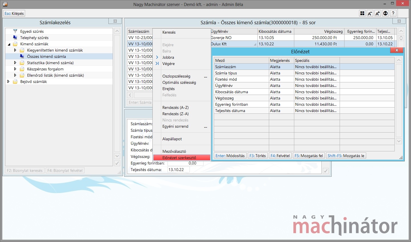Click the Előnézet list scroll-down arrow
Screen dimensions: 411x242
point(399,141)
